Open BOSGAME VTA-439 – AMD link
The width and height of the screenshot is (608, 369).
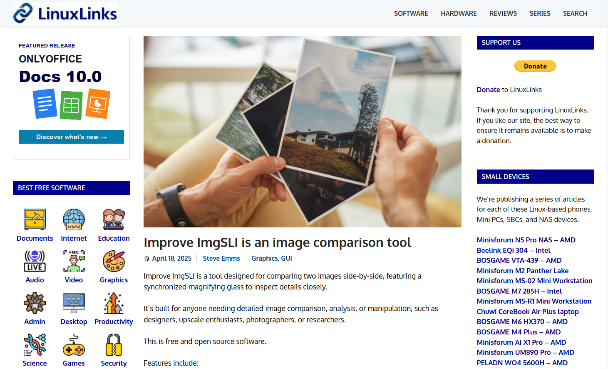pos(519,260)
